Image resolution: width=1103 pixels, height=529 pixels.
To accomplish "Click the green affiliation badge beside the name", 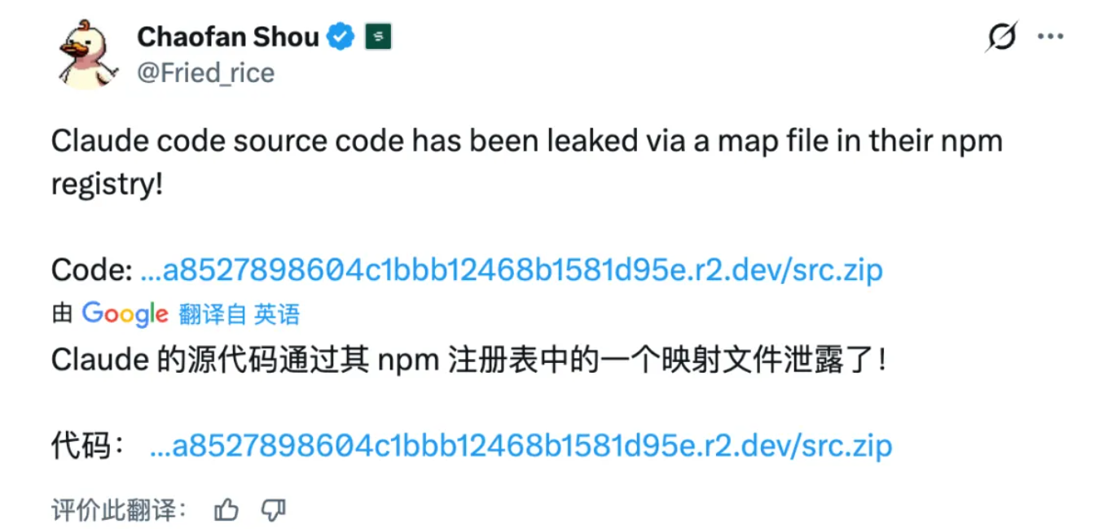I will (x=378, y=37).
